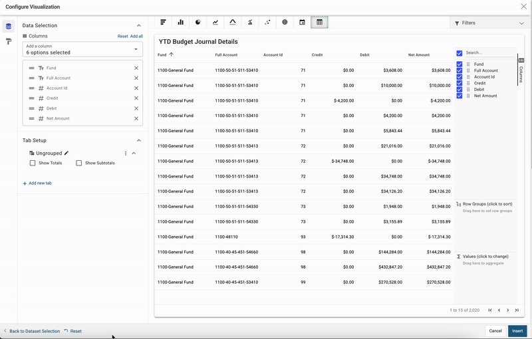
Task: Cancel the visualization configuration
Action: pos(495,331)
